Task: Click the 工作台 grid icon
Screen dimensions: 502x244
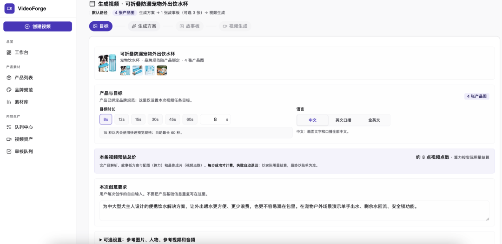Action: [x=9, y=53]
